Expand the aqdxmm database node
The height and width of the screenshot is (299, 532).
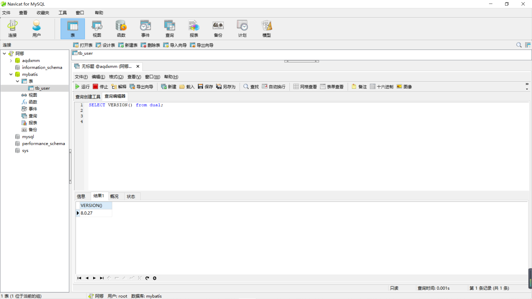pyautogui.click(x=11, y=60)
